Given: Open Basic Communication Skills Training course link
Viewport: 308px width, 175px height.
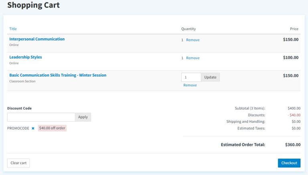Looking at the screenshot, I should [x=58, y=75].
